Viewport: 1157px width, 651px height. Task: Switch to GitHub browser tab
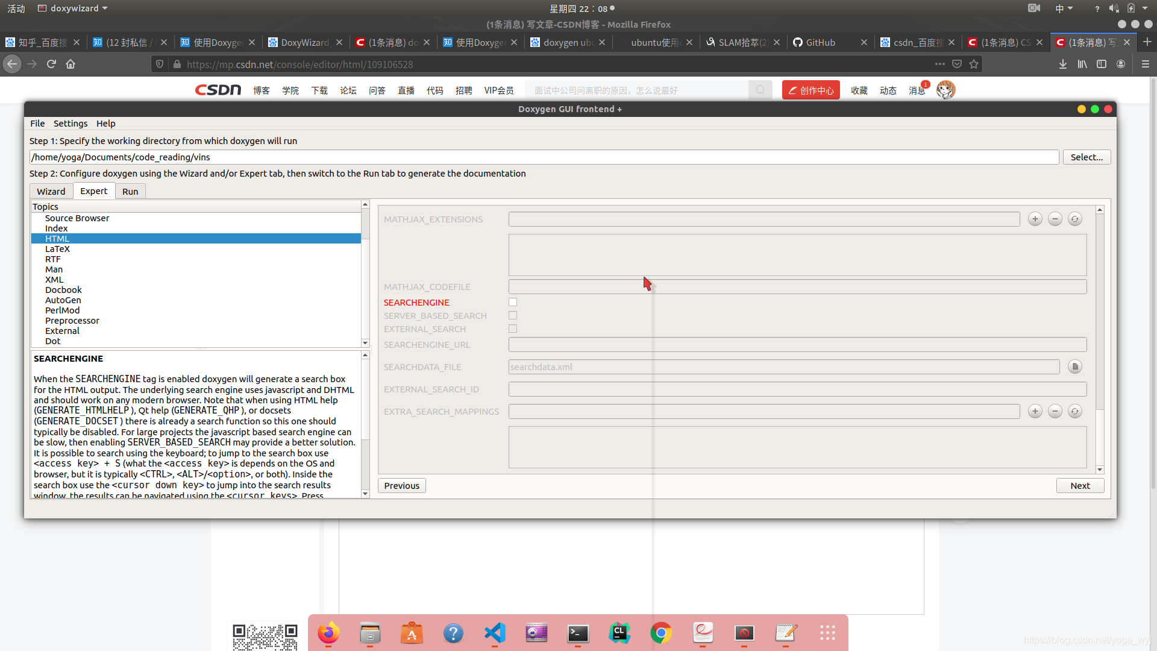tap(820, 42)
